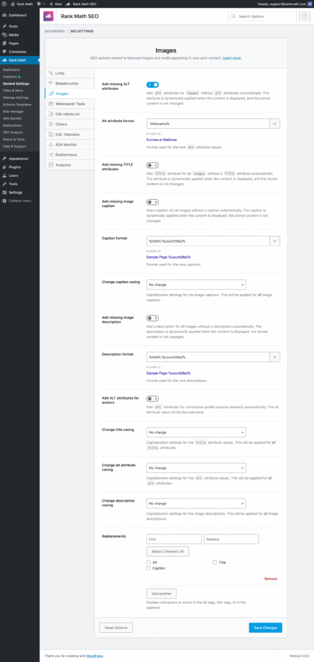Click the Tools wrench icon
Screen dimensions: 314x662
[5, 184]
